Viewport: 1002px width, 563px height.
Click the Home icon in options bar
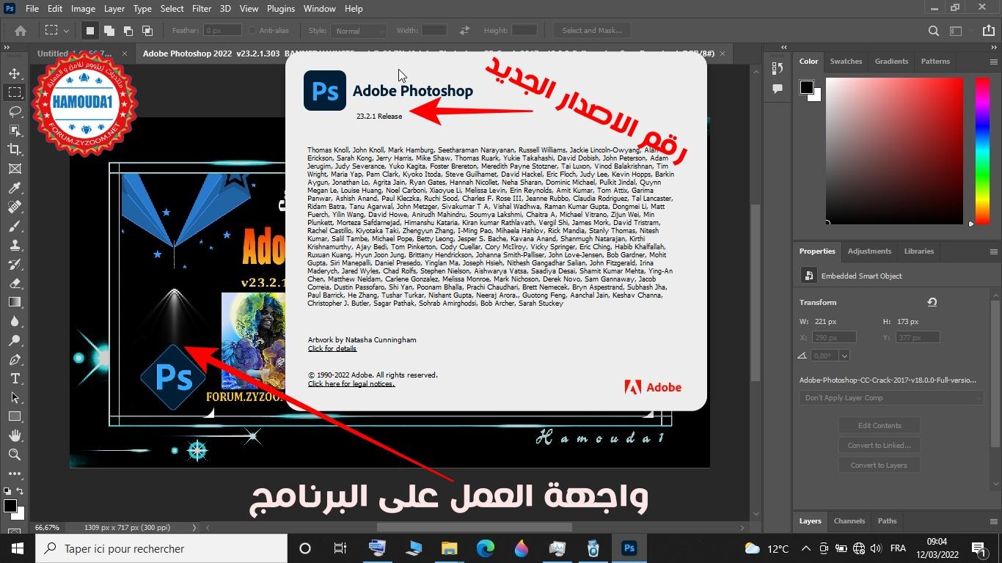point(21,31)
